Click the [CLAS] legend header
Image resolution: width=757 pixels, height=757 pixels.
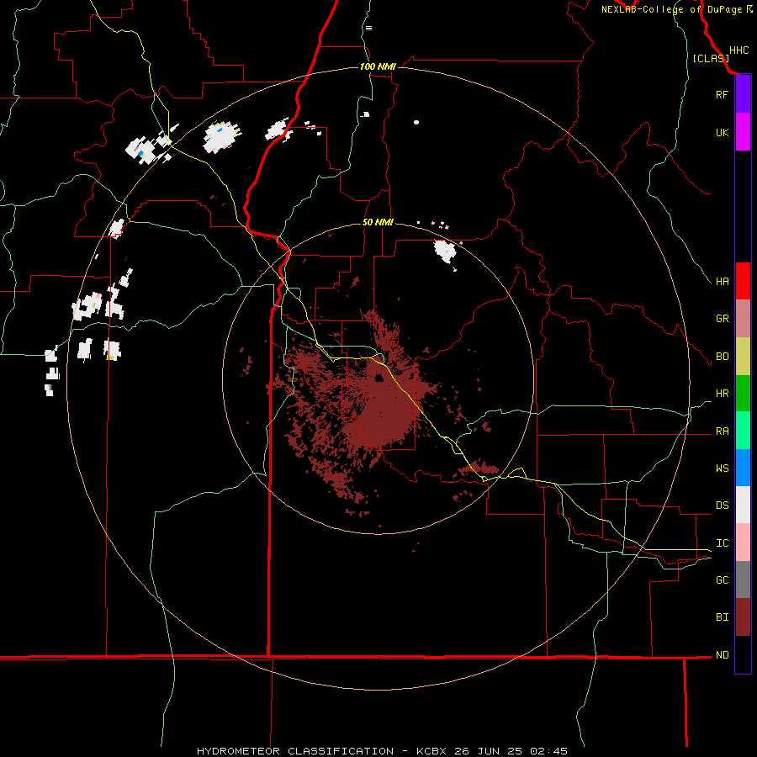point(711,58)
